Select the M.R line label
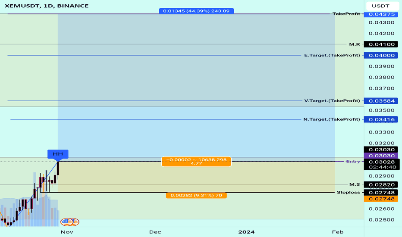Viewport: 402px width, 237px height. pyautogui.click(x=355, y=44)
